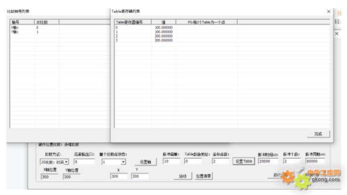Click the 完成 button in Table dialog
Screen dimensions: 347x195
(318, 134)
